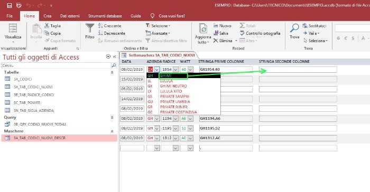Open watt dropdown showing 40
Viewport: 370px width, 192px height.
point(190,70)
